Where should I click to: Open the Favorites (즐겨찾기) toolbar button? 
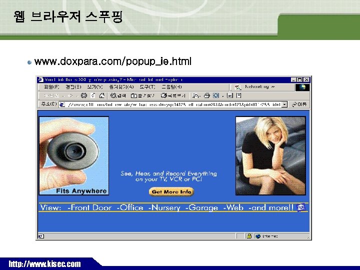tap(142, 95)
